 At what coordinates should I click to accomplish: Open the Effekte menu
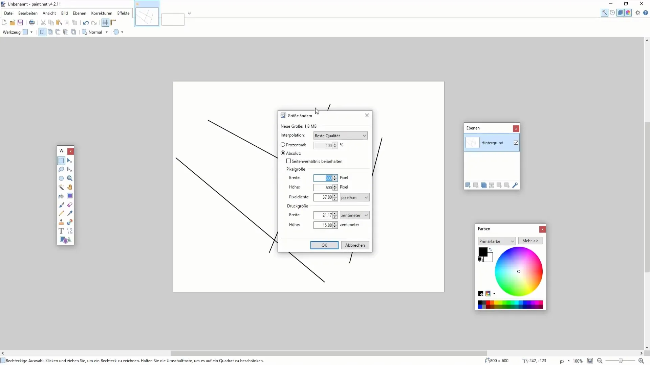pos(123,13)
